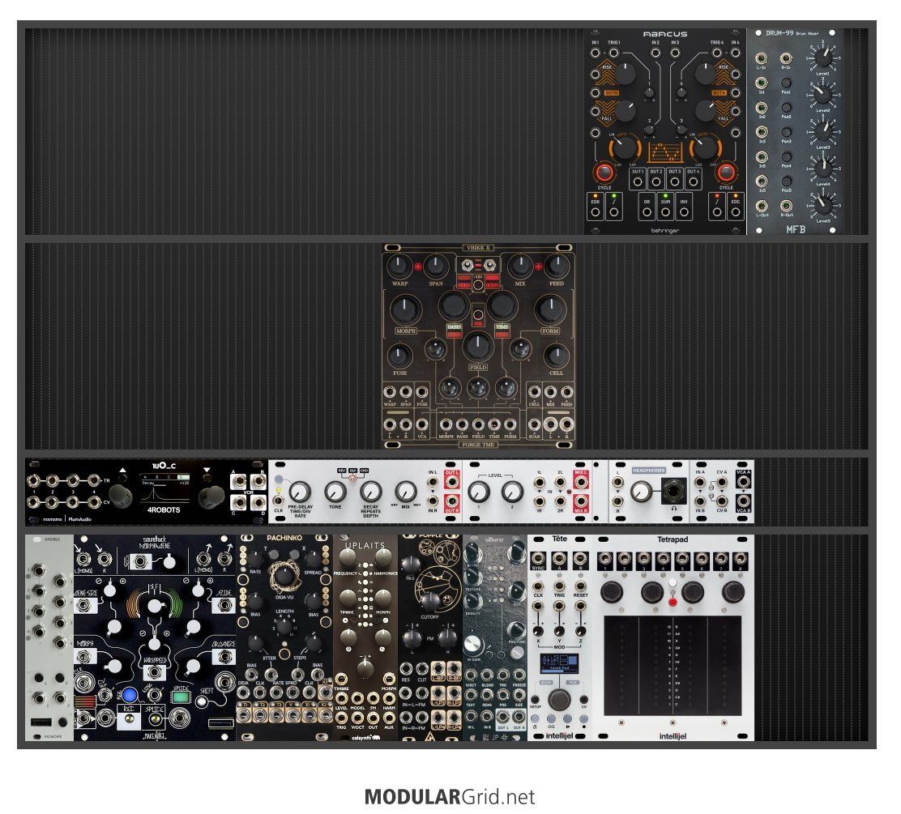
Task: Click the USB port on Ansible module
Action: pyautogui.click(x=41, y=722)
